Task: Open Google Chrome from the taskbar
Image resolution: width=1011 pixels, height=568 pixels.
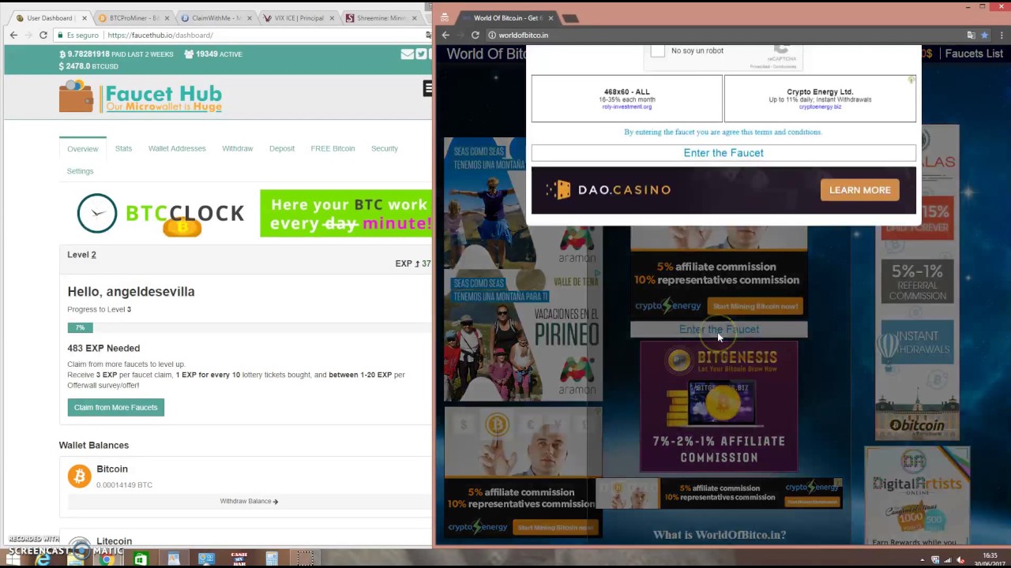Action: (107, 559)
